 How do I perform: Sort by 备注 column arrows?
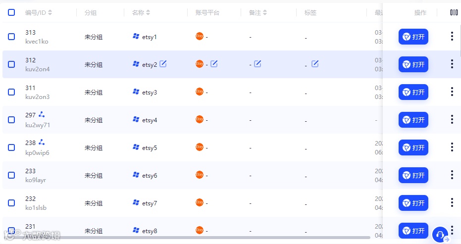point(265,12)
